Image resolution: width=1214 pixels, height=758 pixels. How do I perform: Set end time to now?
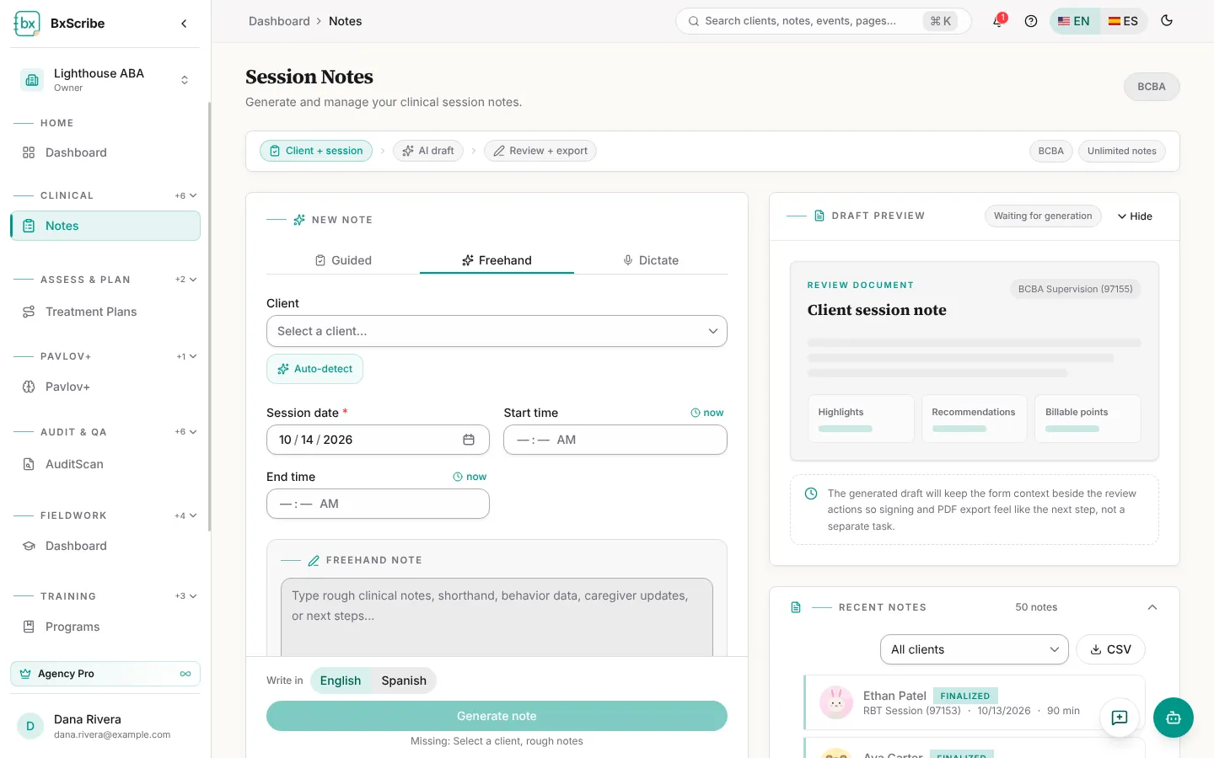click(470, 477)
